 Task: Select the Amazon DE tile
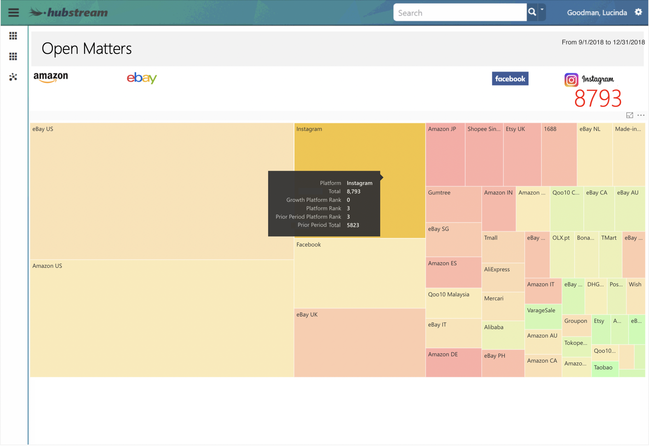click(x=454, y=363)
